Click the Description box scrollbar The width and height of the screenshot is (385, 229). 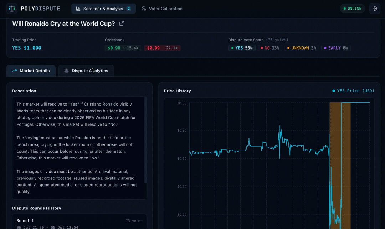145,140
